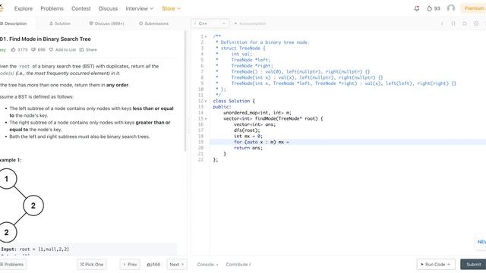This screenshot has height=273, width=486.
Task: Click code line 'dfs(root);'
Action: point(247,130)
